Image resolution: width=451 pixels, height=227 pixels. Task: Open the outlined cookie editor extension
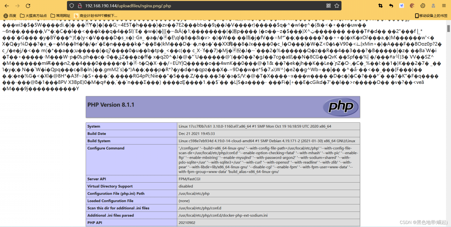pos(423,6)
